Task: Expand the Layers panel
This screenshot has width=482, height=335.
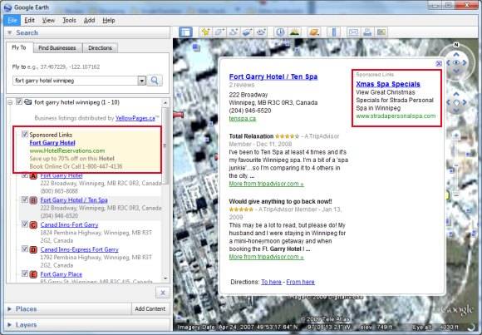Action: [x=9, y=325]
